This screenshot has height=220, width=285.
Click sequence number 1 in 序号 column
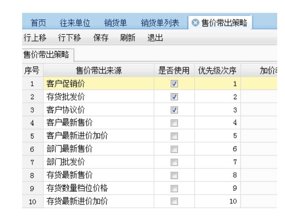pos(32,84)
